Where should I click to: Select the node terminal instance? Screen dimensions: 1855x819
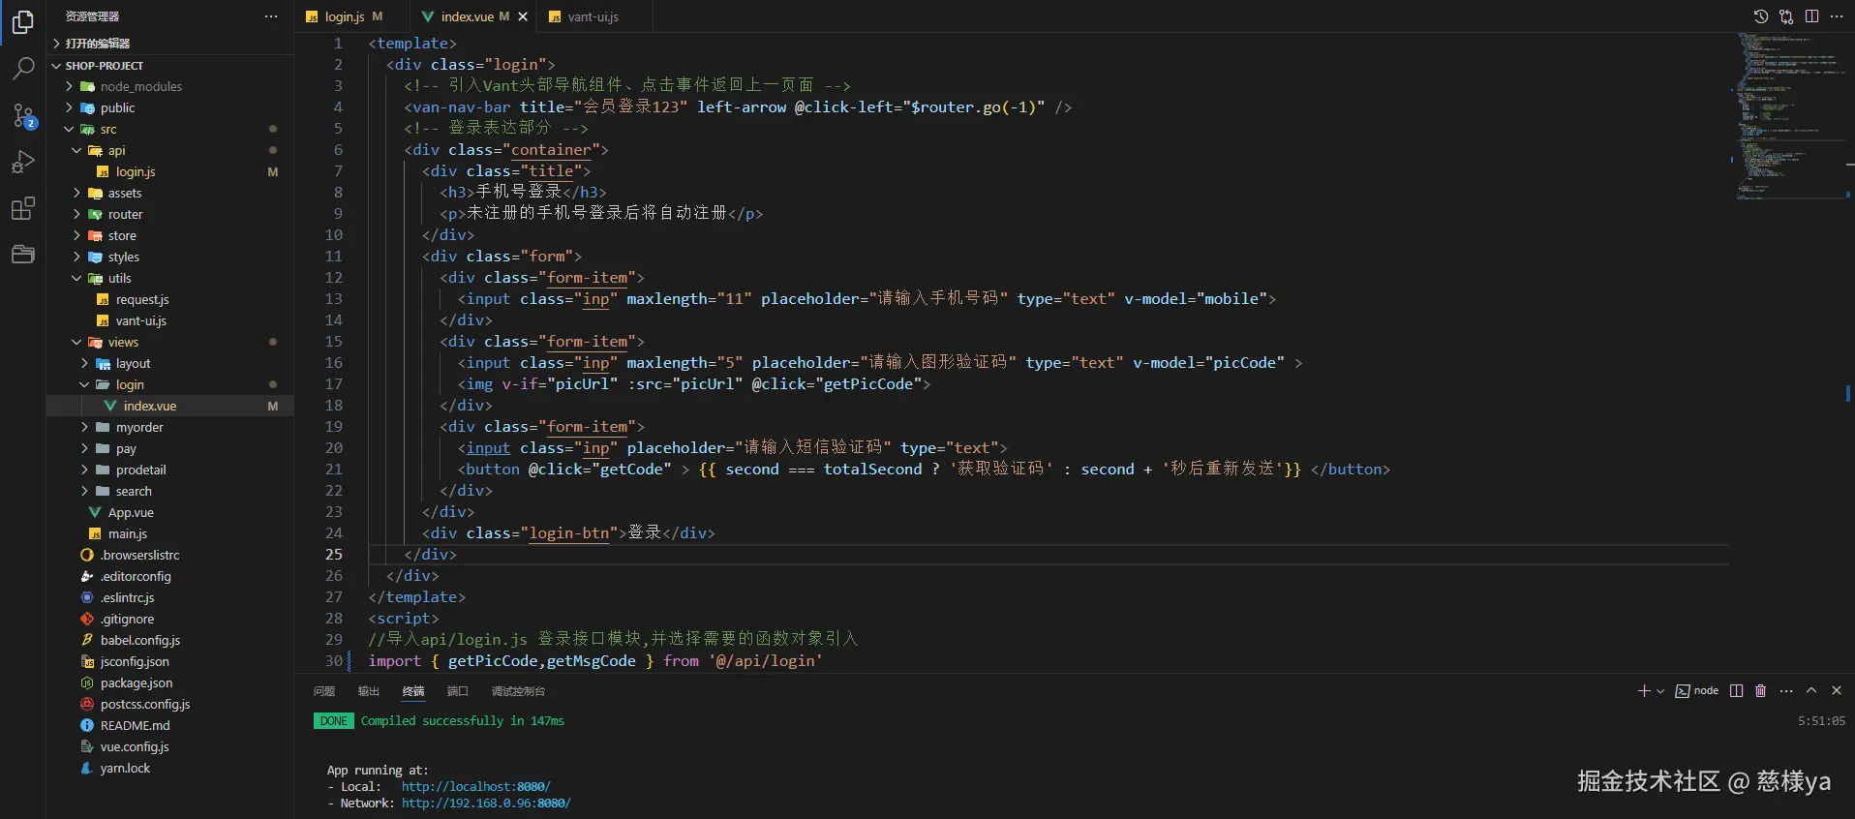click(1697, 691)
